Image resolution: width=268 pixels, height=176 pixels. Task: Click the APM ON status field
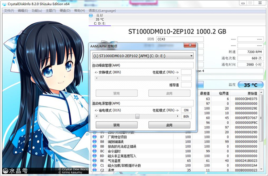[x=186, y=110]
